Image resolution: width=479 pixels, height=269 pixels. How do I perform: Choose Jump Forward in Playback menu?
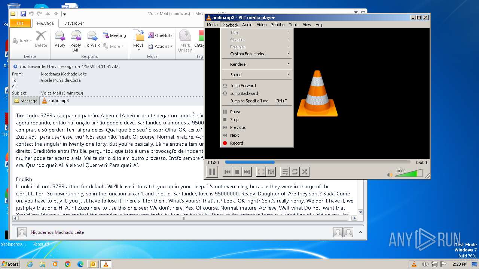257,86
